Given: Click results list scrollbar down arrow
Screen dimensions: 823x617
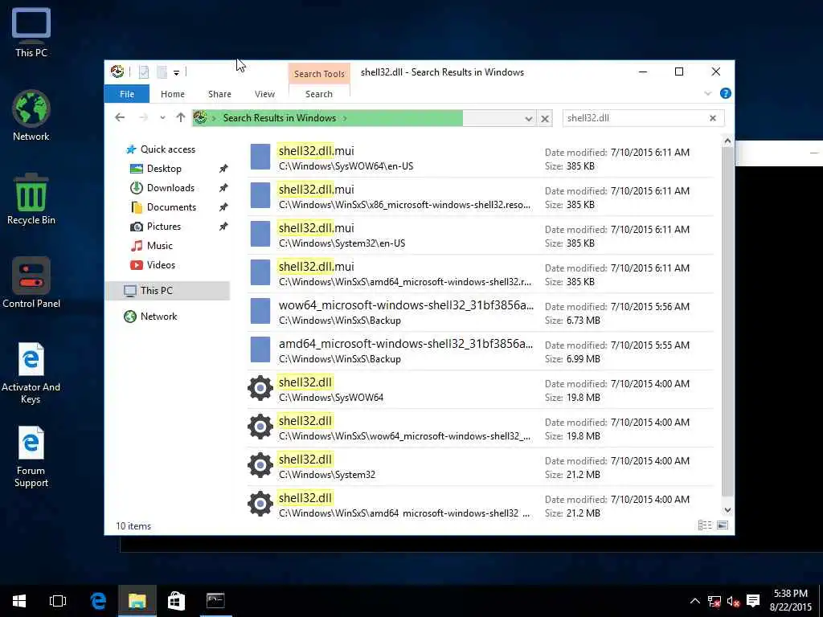Looking at the screenshot, I should coord(727,510).
